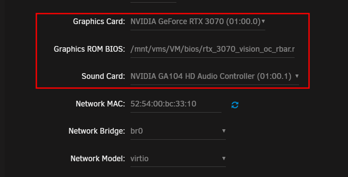348x177 pixels.
Task: Expand the Network Model dropdown arrow
Action: point(224,159)
